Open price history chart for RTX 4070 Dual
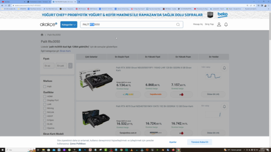The height and width of the screenshot is (152, 271). pyautogui.click(x=213, y=114)
